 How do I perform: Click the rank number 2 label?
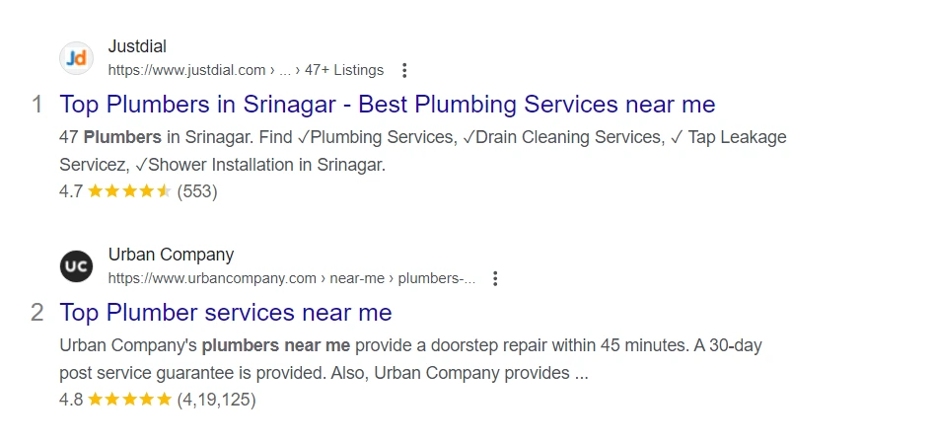pyautogui.click(x=37, y=313)
